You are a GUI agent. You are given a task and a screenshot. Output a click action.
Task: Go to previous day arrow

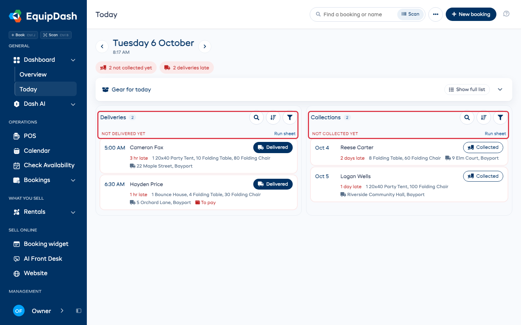(102, 46)
